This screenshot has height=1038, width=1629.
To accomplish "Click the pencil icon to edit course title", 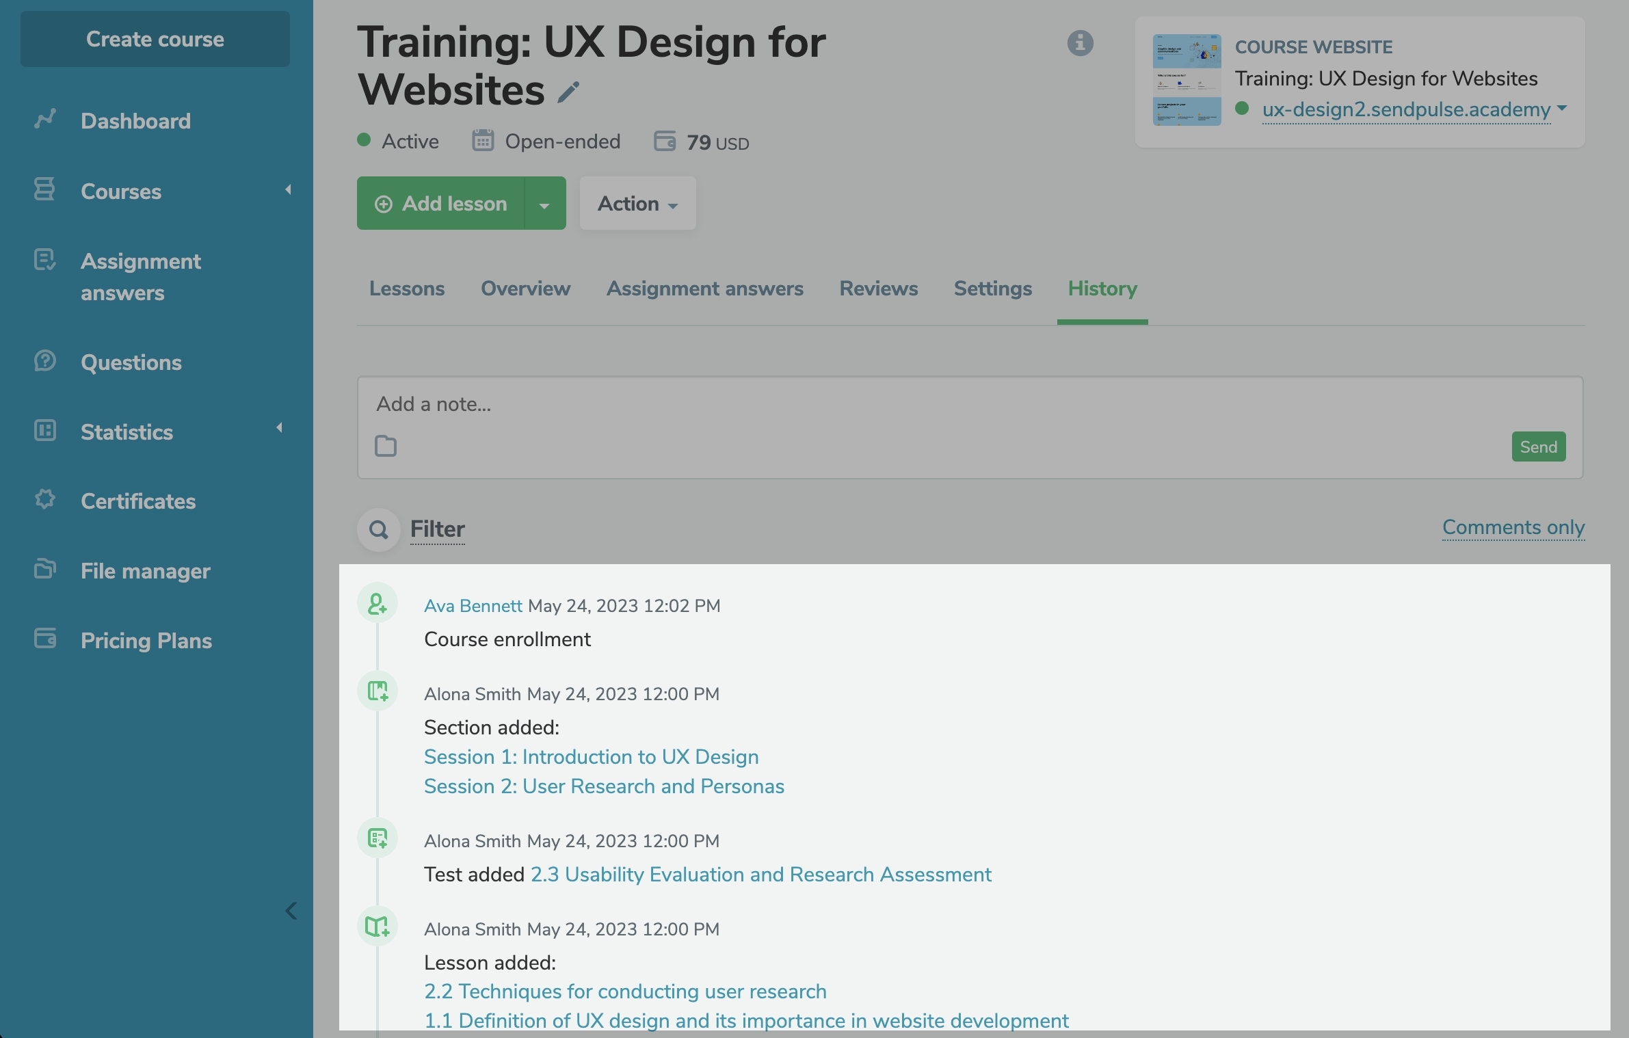I will (568, 92).
